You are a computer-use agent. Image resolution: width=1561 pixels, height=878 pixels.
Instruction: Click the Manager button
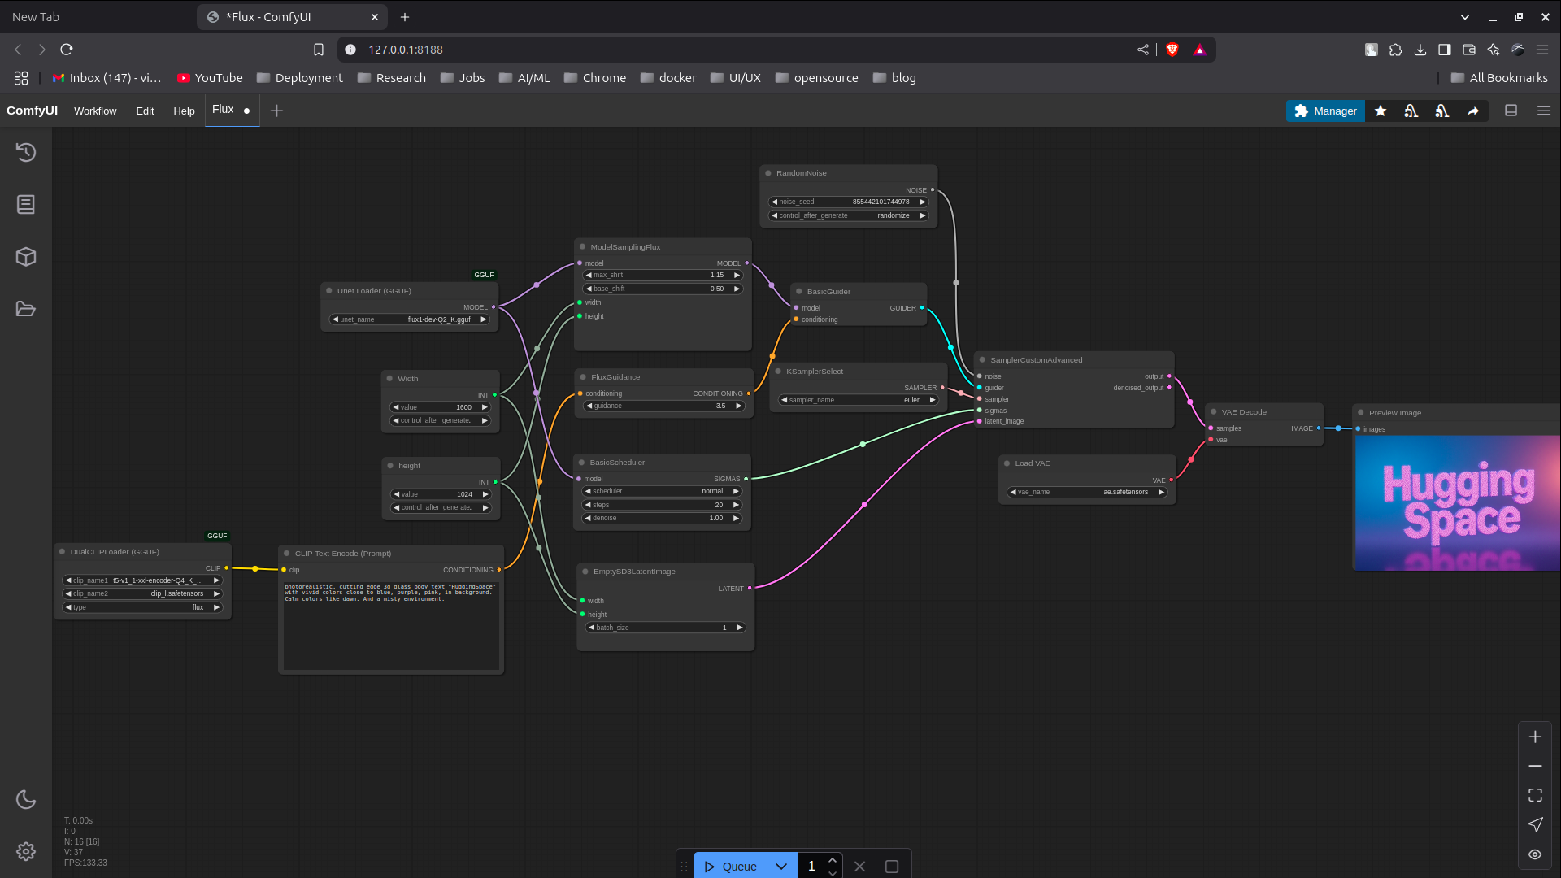click(1325, 111)
